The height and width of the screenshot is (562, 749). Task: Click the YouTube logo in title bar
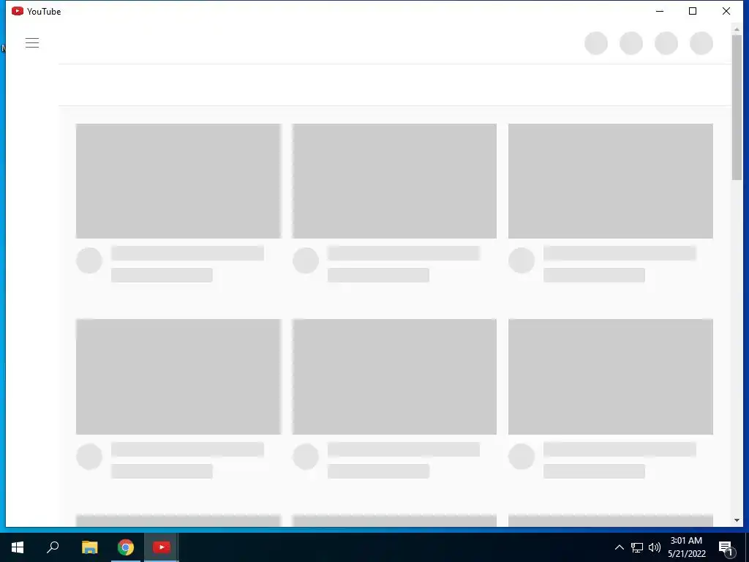click(18, 11)
